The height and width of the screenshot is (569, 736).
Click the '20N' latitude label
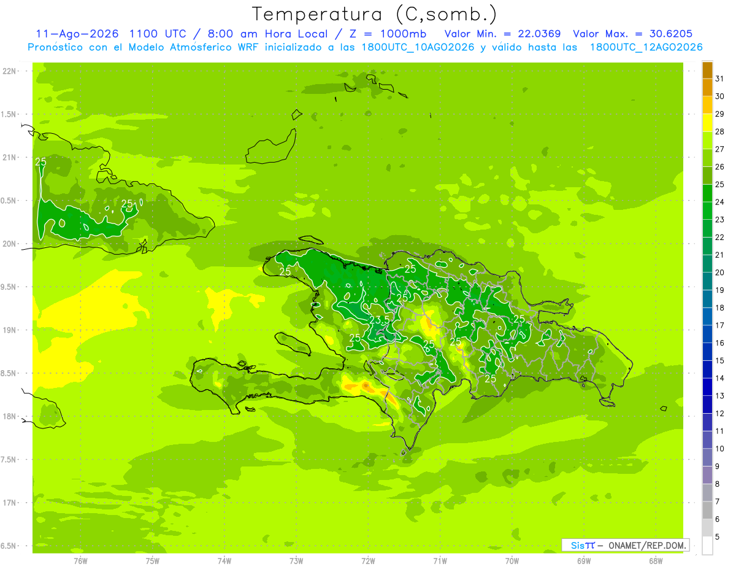(x=9, y=244)
